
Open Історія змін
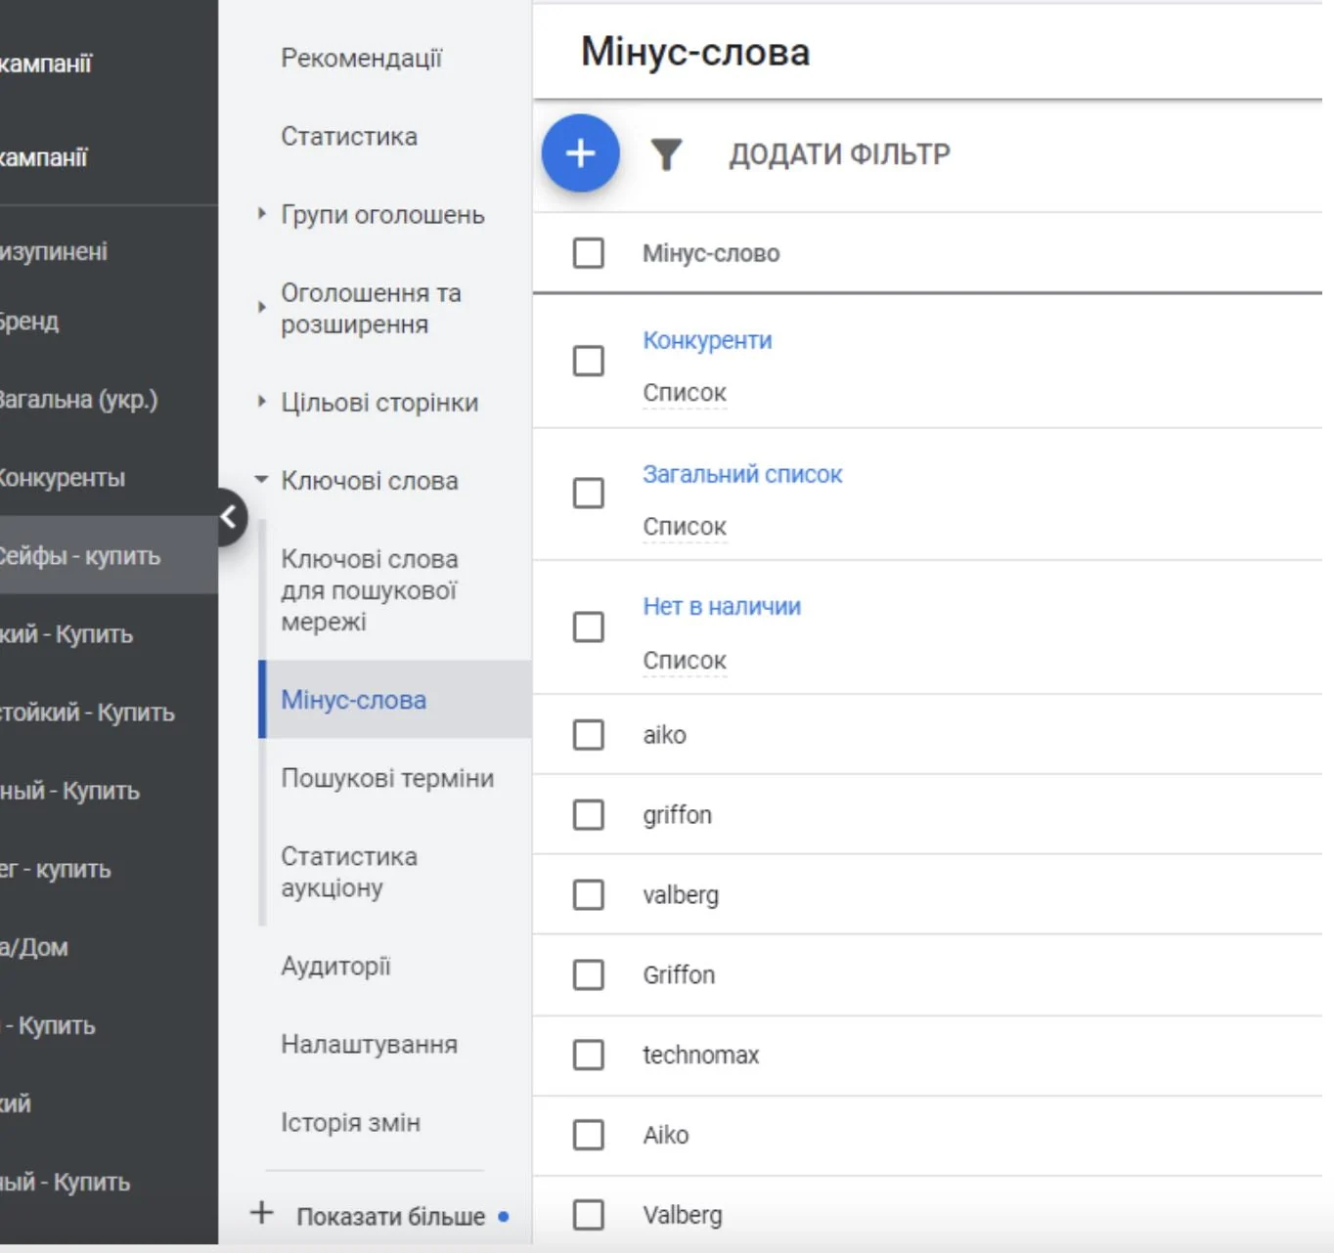[350, 1122]
